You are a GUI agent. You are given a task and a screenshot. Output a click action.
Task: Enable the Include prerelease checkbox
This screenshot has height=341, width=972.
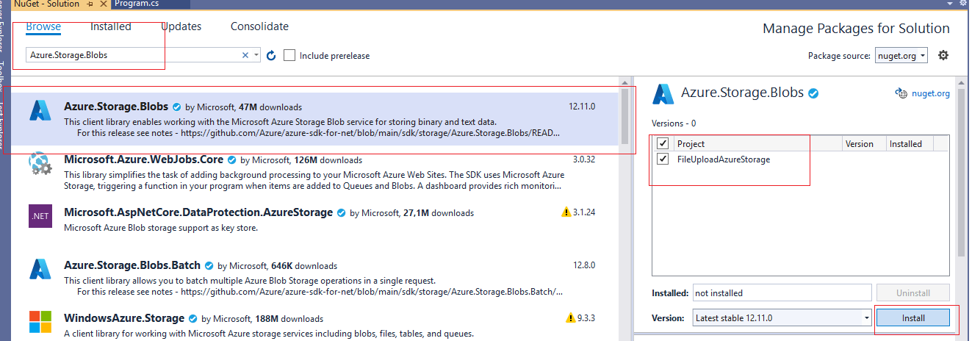(290, 55)
